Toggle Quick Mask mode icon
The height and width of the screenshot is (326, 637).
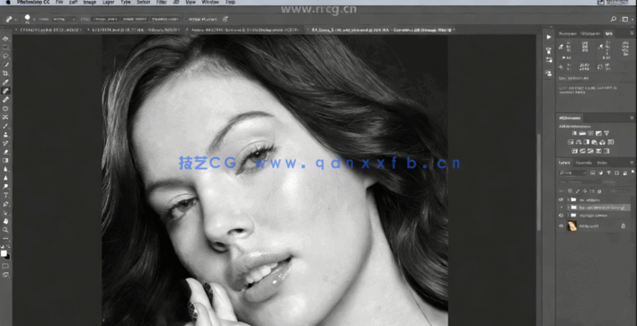point(5,266)
